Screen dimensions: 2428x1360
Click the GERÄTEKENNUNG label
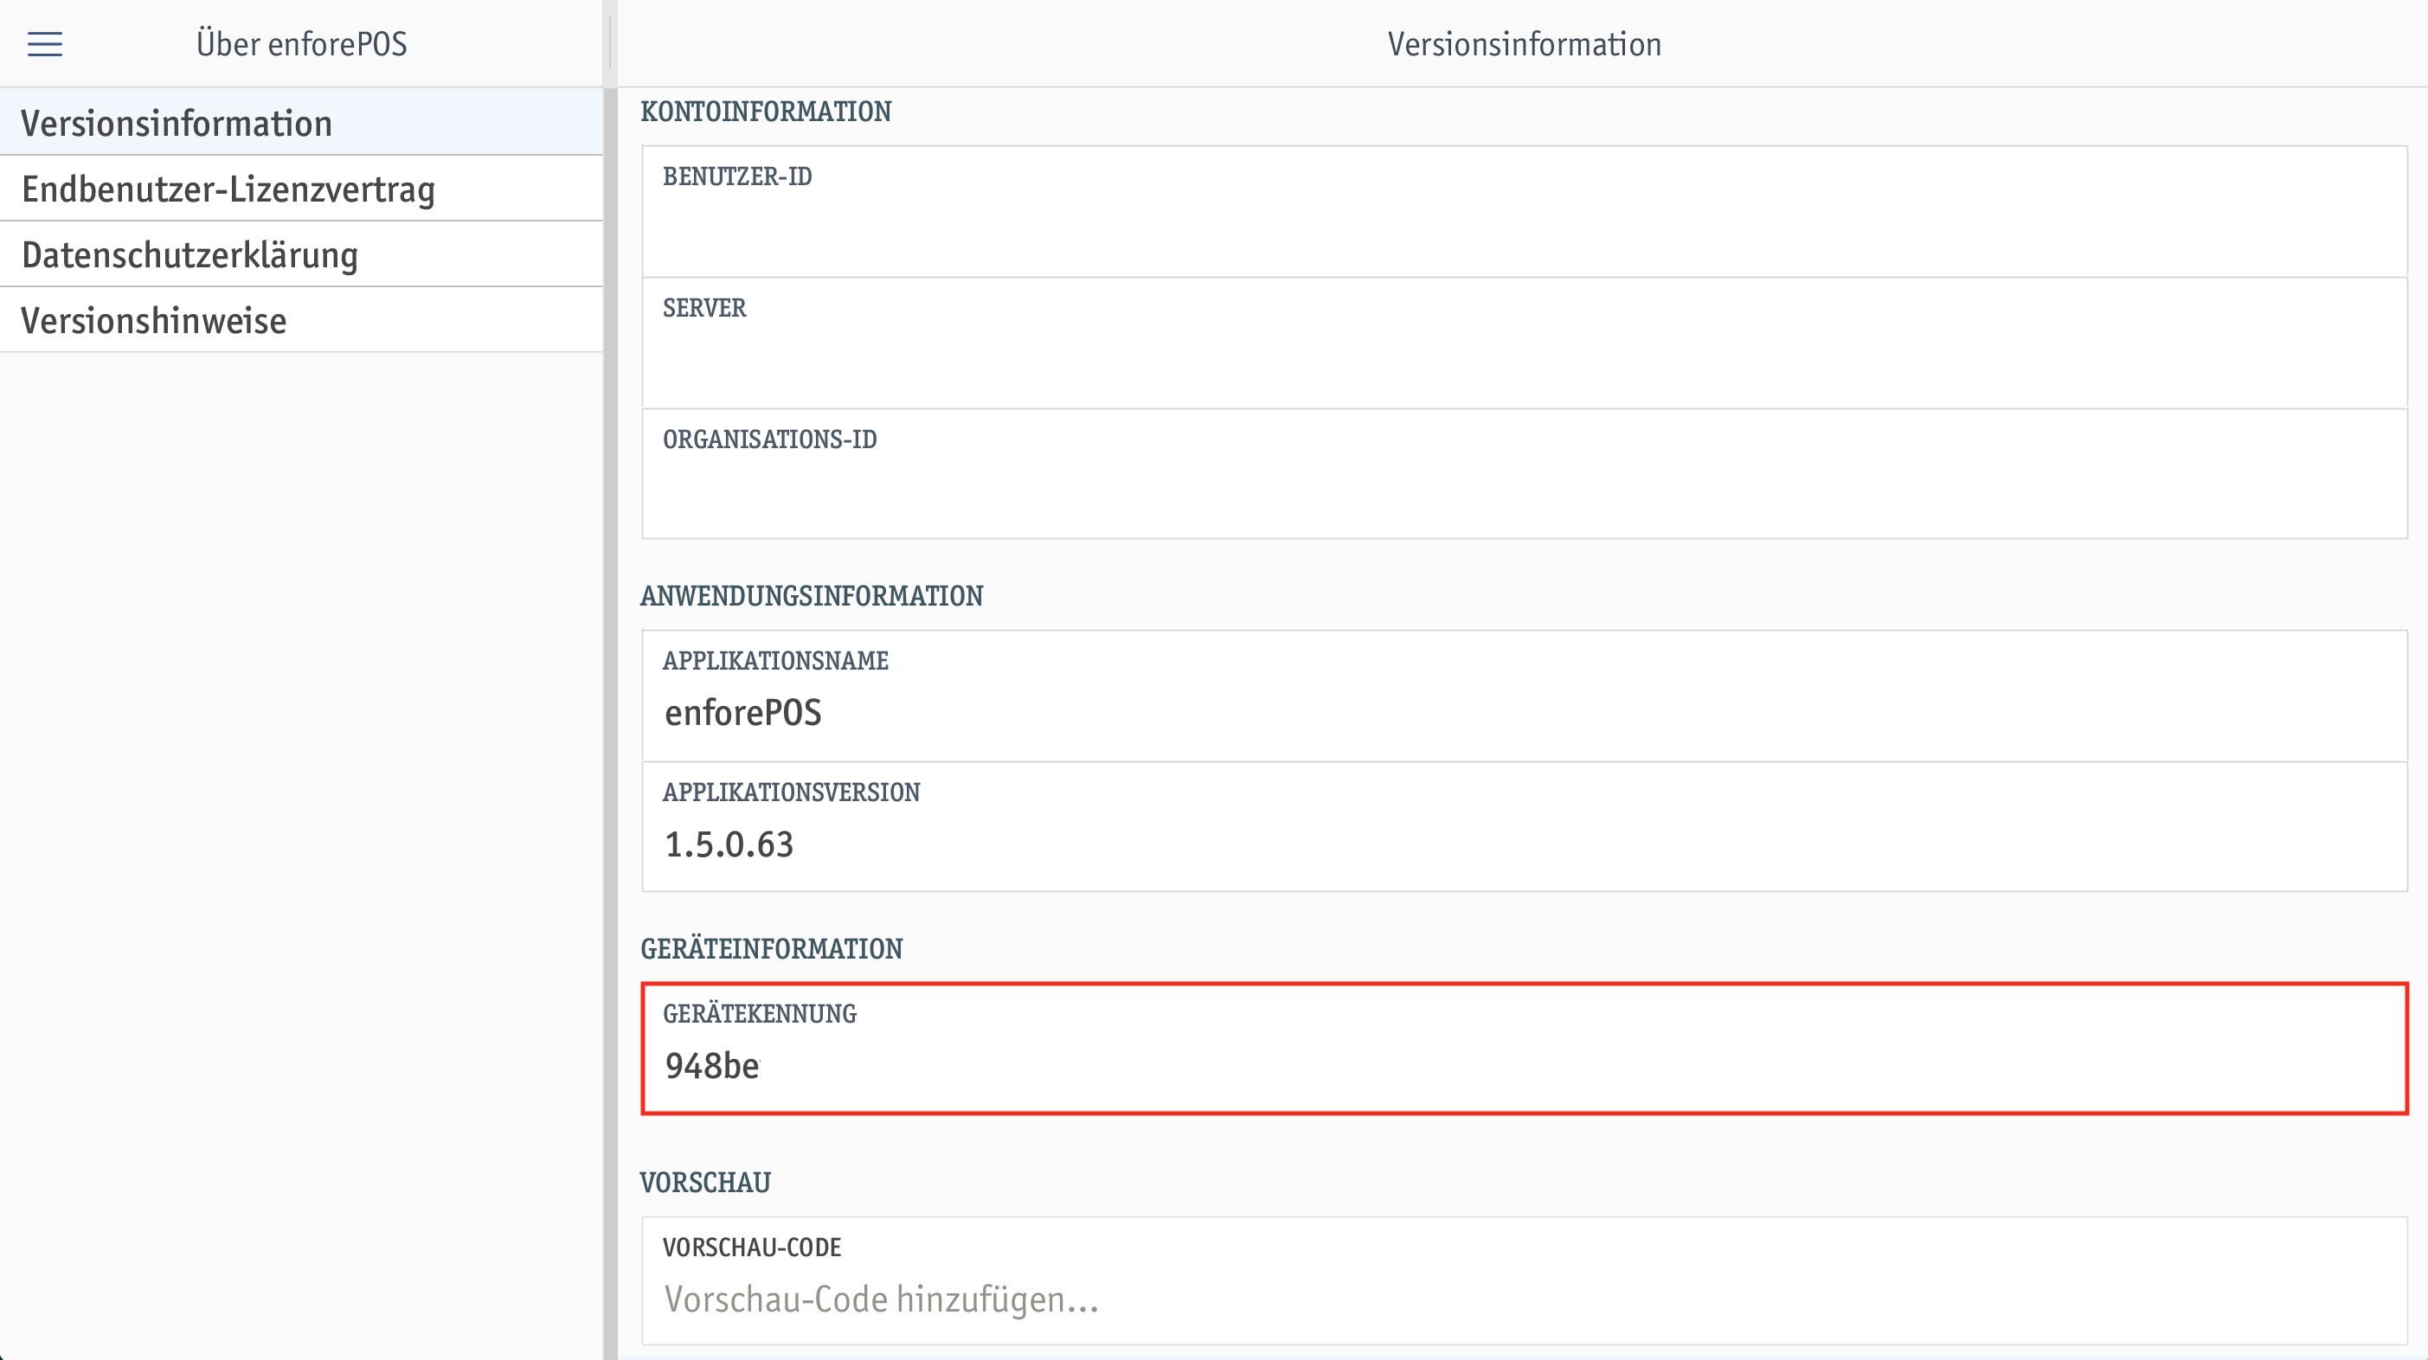[x=759, y=1013]
